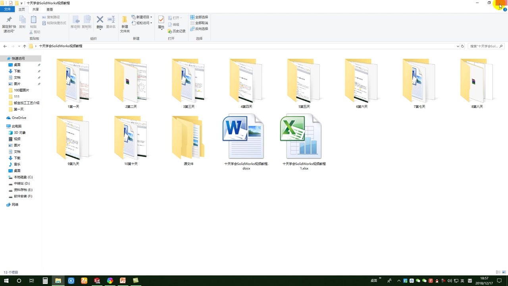Select 100题图片 folder in sidebar

tap(21, 90)
